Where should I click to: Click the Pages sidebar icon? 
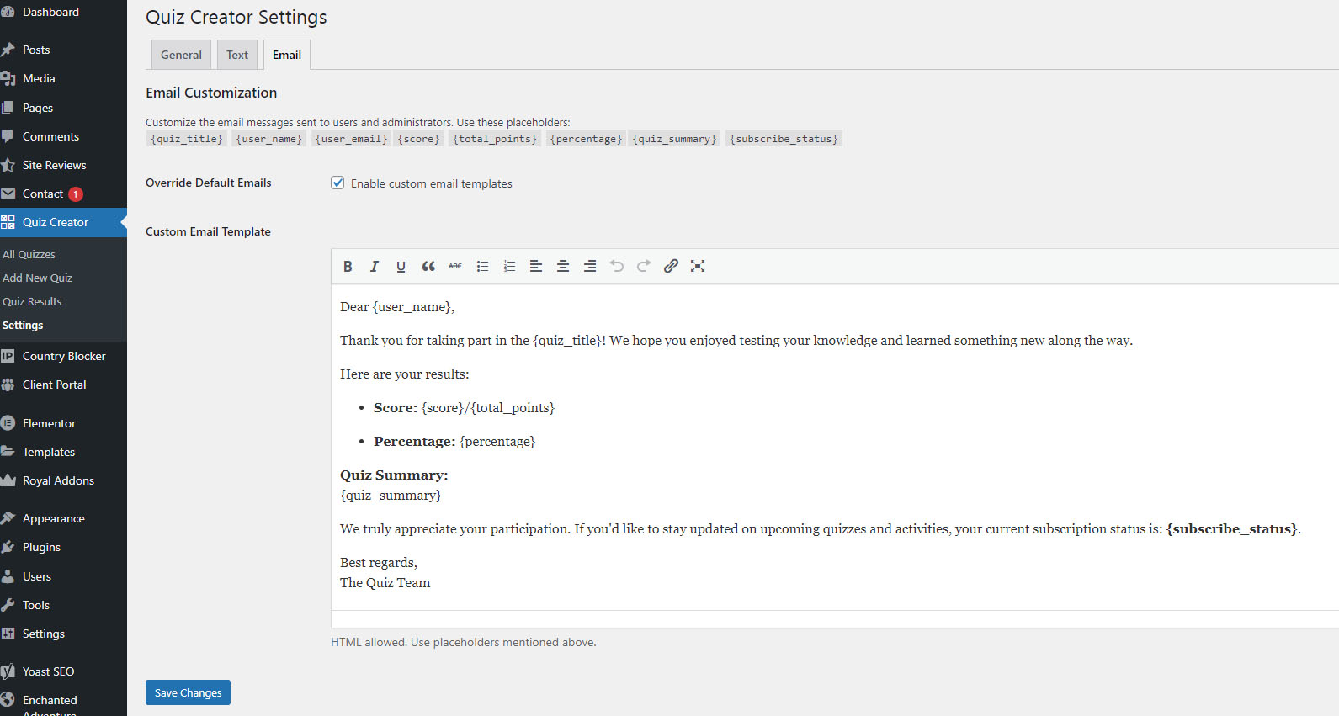(8, 108)
